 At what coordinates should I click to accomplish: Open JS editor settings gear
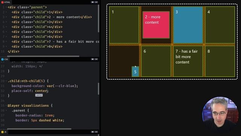tap(93, 132)
